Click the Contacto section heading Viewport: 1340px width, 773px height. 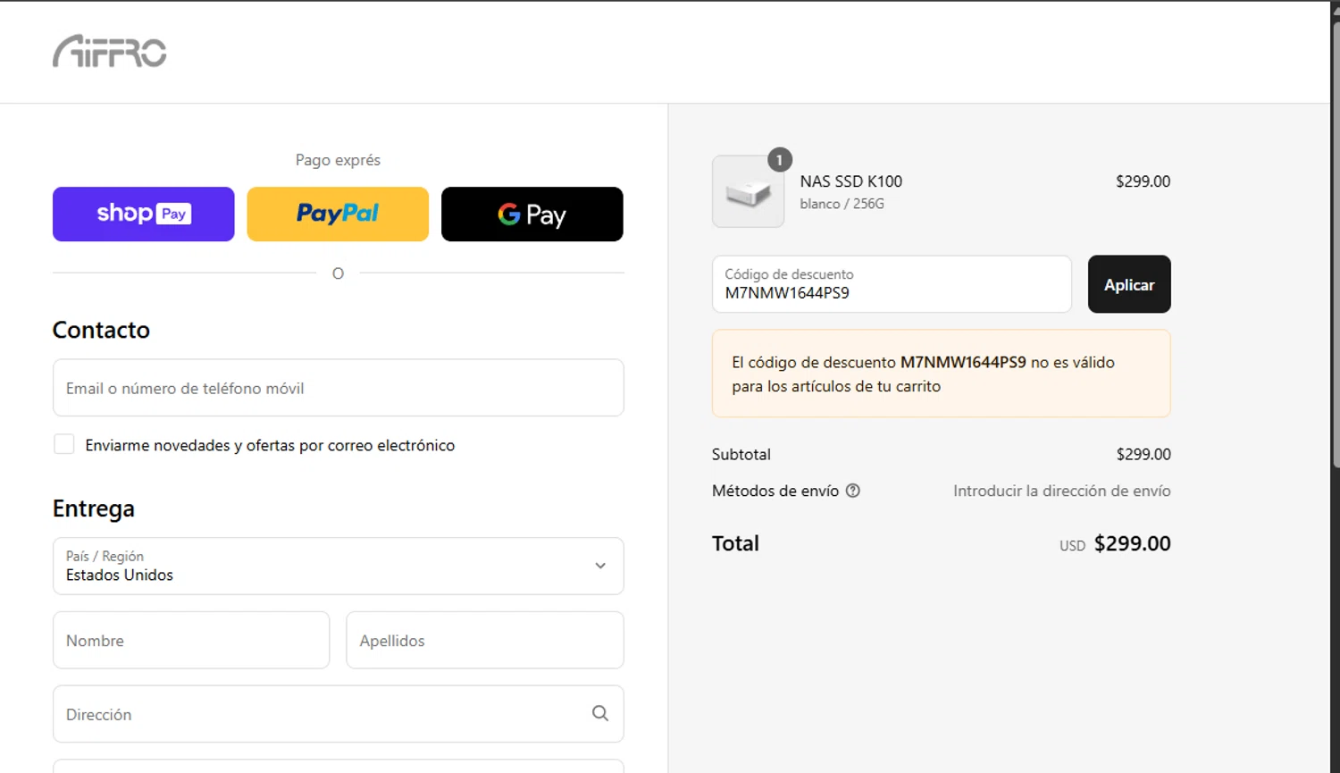pos(101,330)
